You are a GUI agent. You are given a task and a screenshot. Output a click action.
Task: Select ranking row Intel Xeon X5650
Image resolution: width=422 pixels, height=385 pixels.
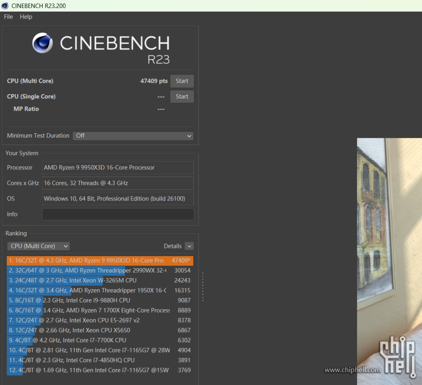[100, 330]
